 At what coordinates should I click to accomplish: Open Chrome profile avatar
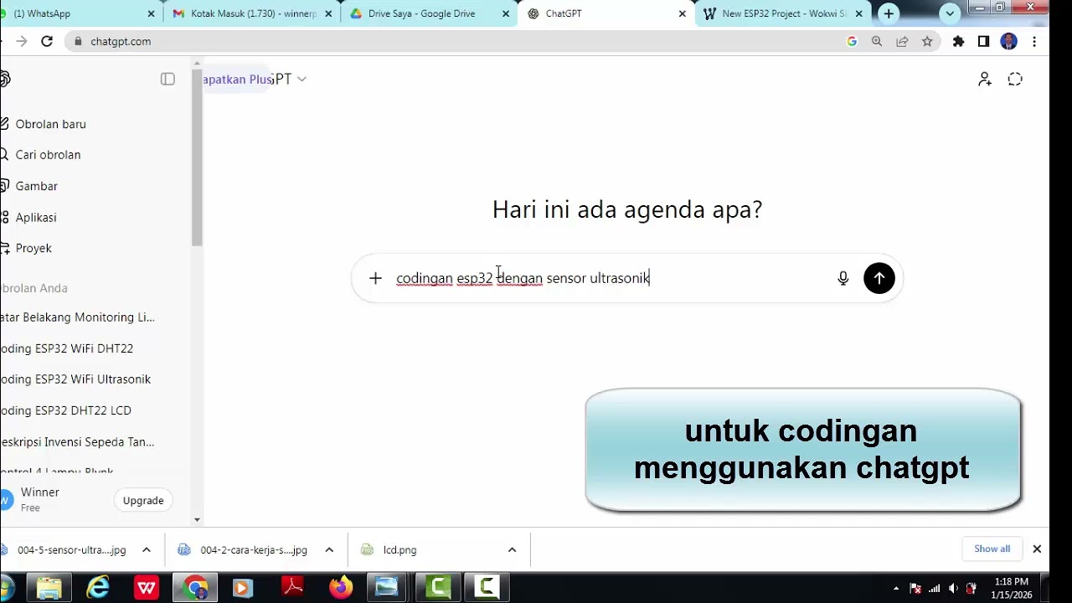point(1008,41)
